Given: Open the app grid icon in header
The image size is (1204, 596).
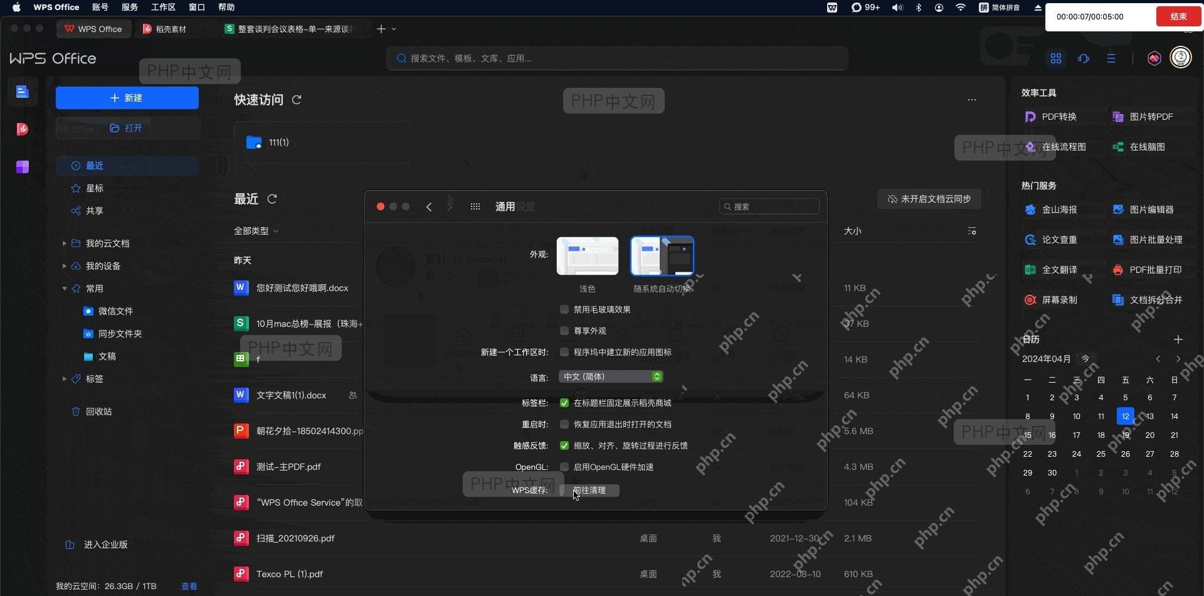Looking at the screenshot, I should 1056,58.
